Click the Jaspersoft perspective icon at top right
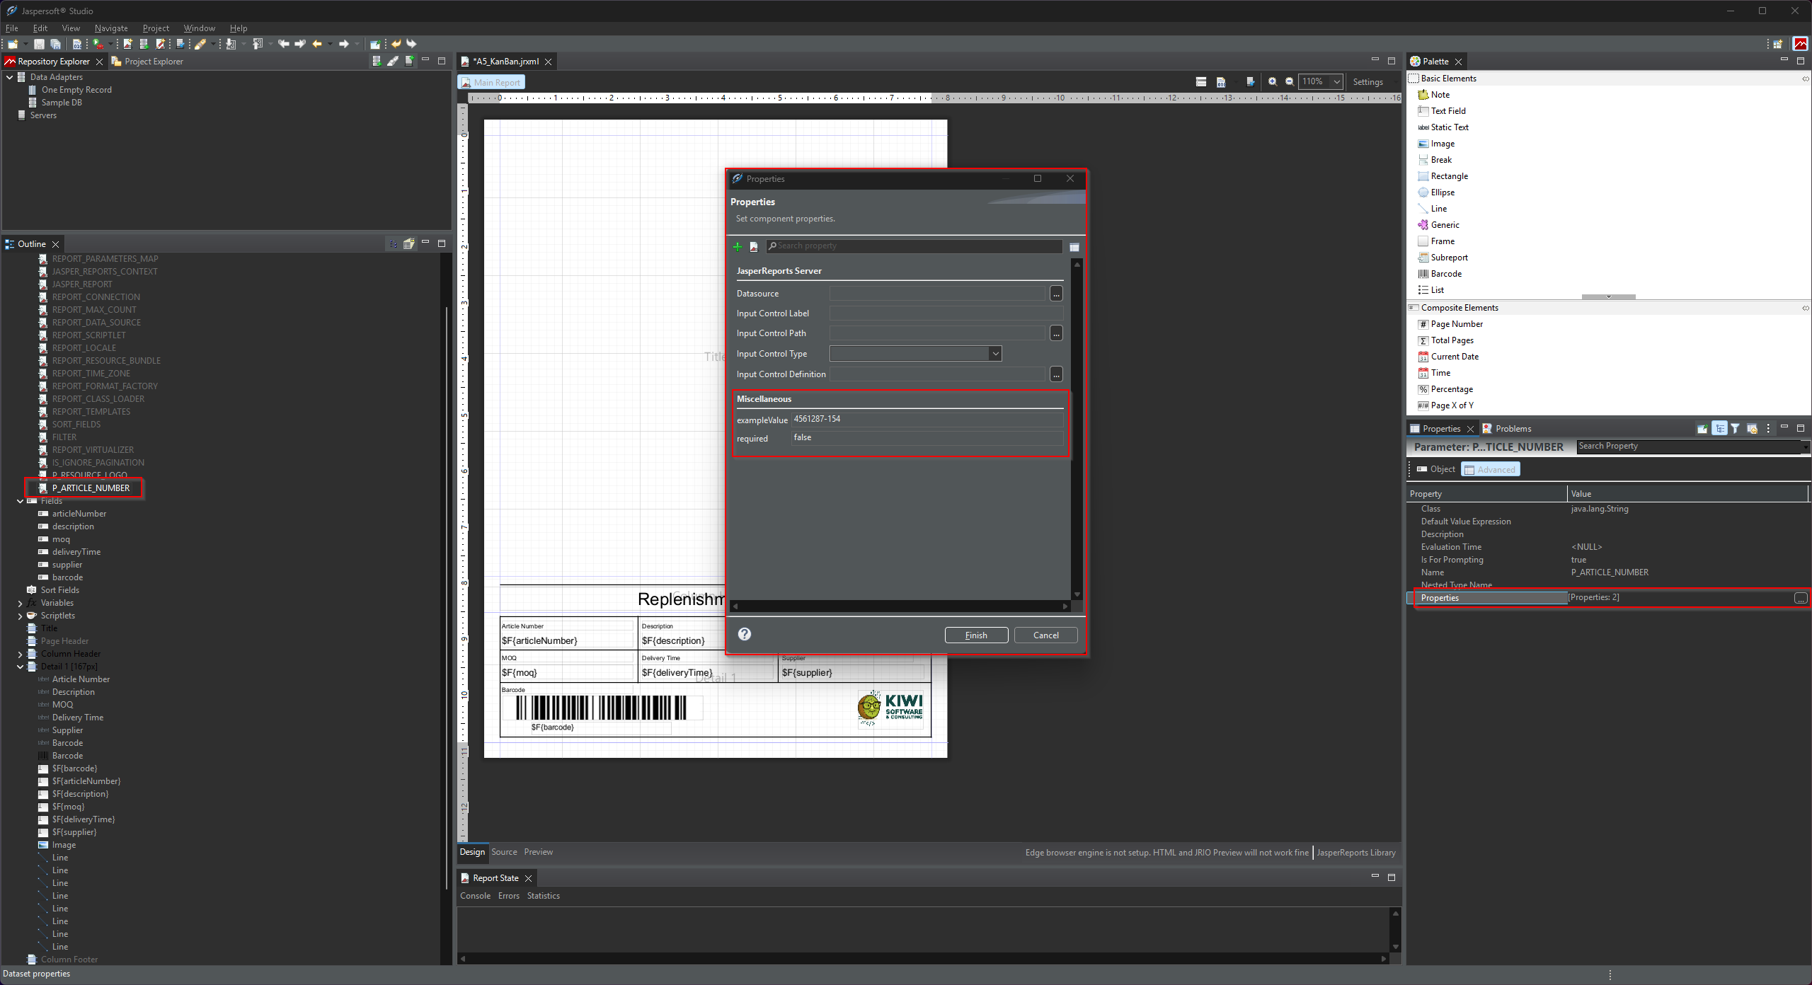1812x985 pixels. click(x=1801, y=44)
